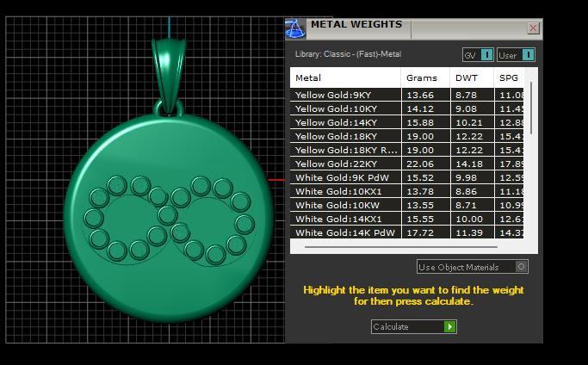Click the Calculate button
Viewport: 588px width, 365px height.
414,327
